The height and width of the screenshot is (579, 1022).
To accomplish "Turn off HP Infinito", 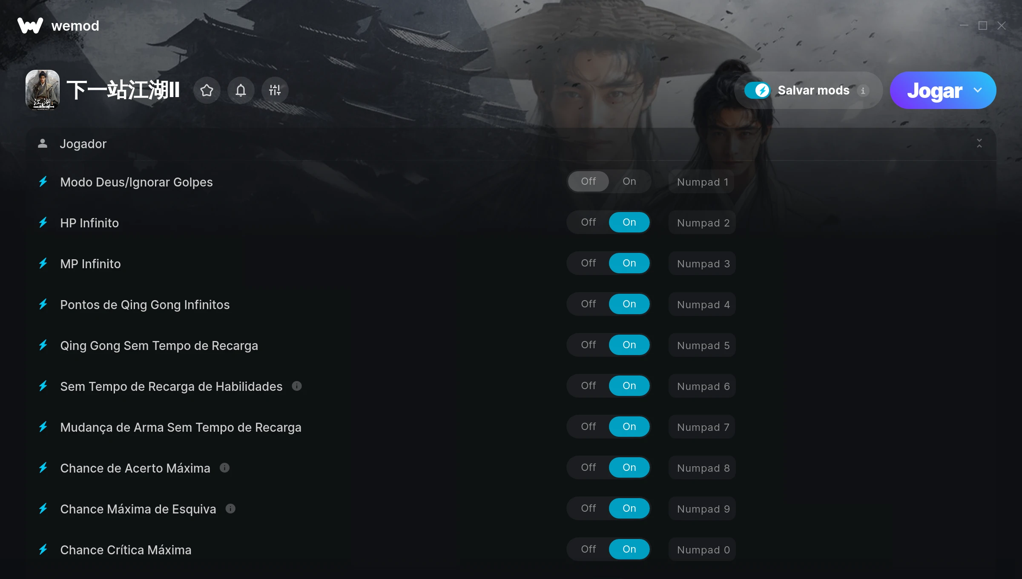I will (588, 222).
